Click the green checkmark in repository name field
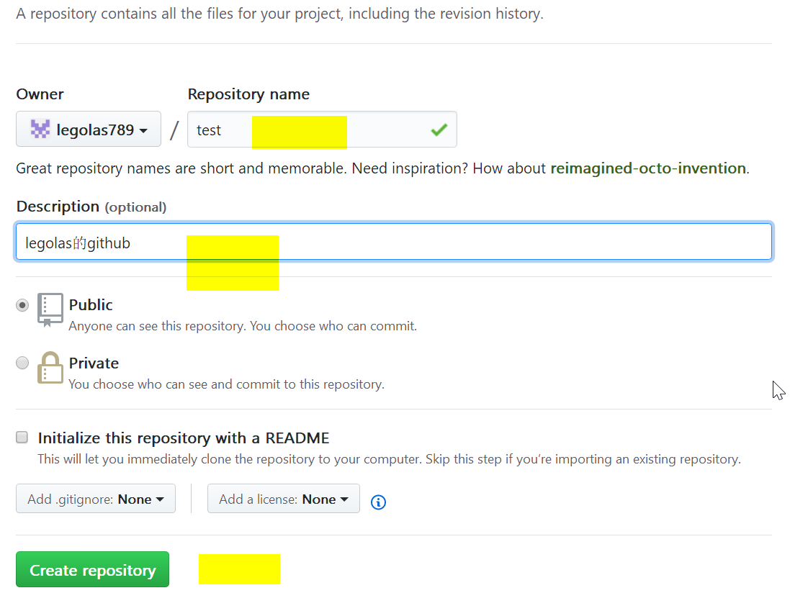 (x=439, y=130)
